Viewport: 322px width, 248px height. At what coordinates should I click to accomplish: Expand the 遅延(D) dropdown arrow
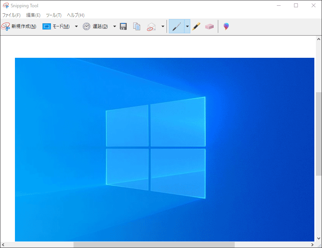click(114, 26)
